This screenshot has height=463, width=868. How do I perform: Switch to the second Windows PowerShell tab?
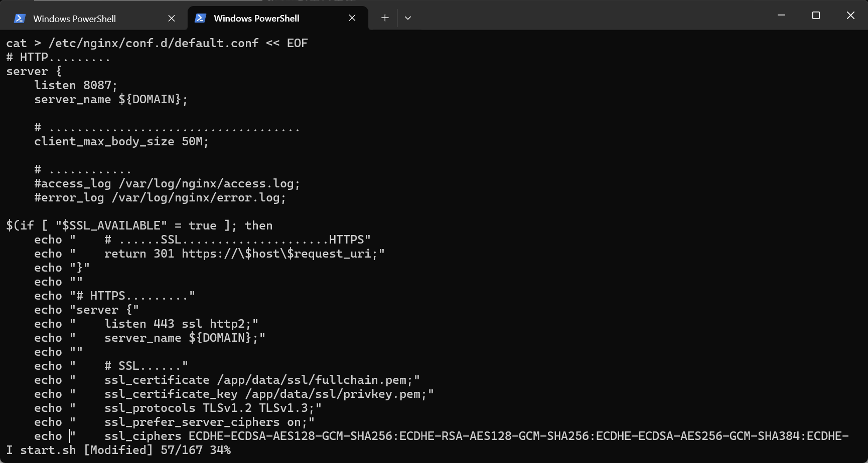256,18
